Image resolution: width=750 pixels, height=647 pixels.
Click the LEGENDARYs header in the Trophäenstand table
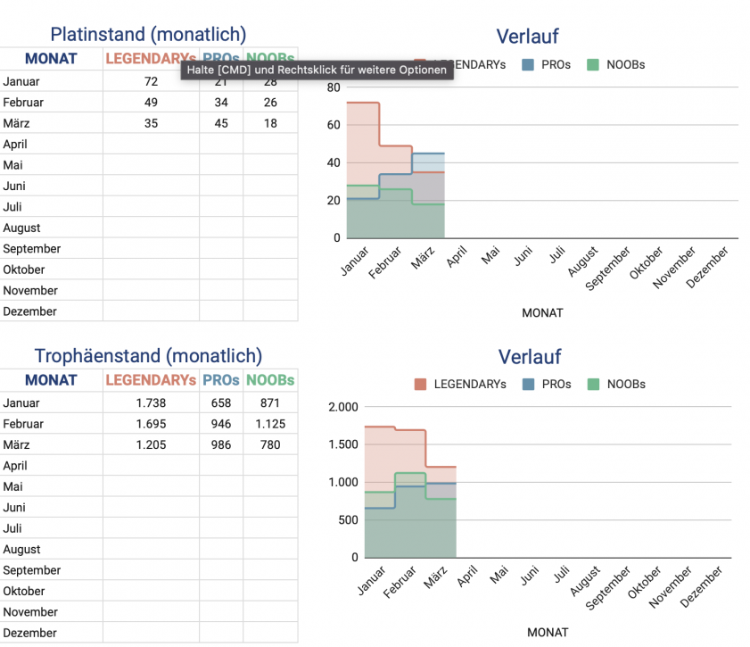coord(151,380)
